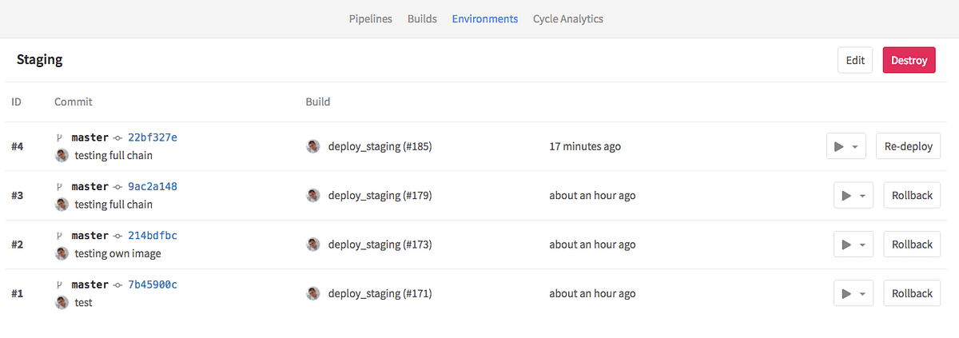Open the play dropdown in the deployment #1 row
This screenshot has width=959, height=338.
coord(853,293)
